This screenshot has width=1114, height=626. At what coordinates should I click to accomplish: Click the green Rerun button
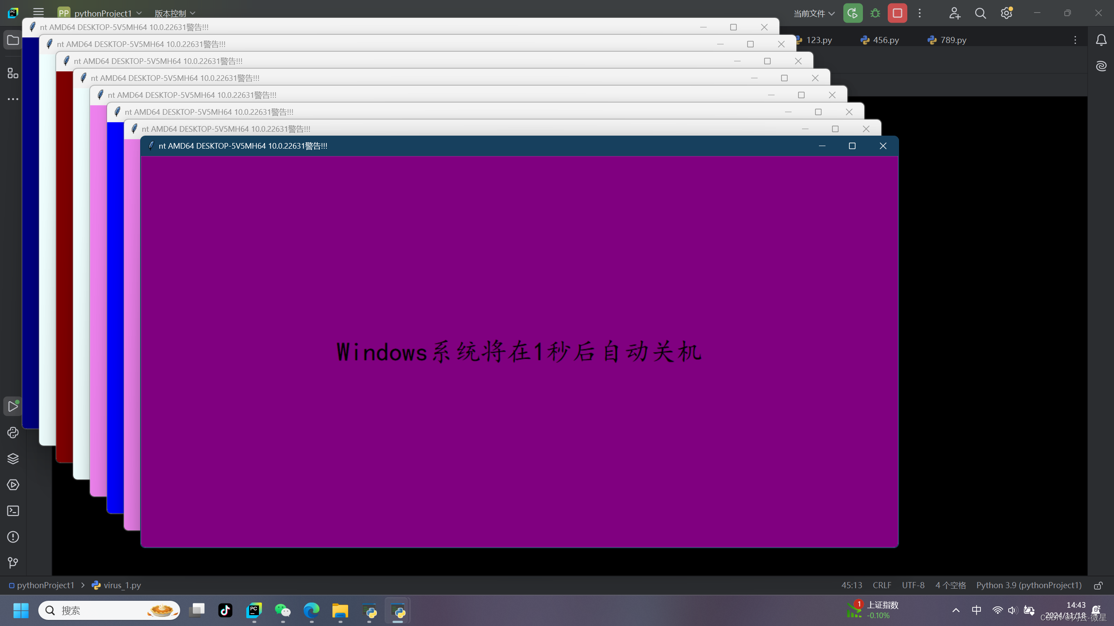(x=852, y=13)
